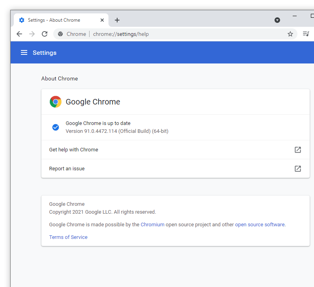Bookmark this page with the star icon
This screenshot has height=287, width=314.
pos(290,34)
